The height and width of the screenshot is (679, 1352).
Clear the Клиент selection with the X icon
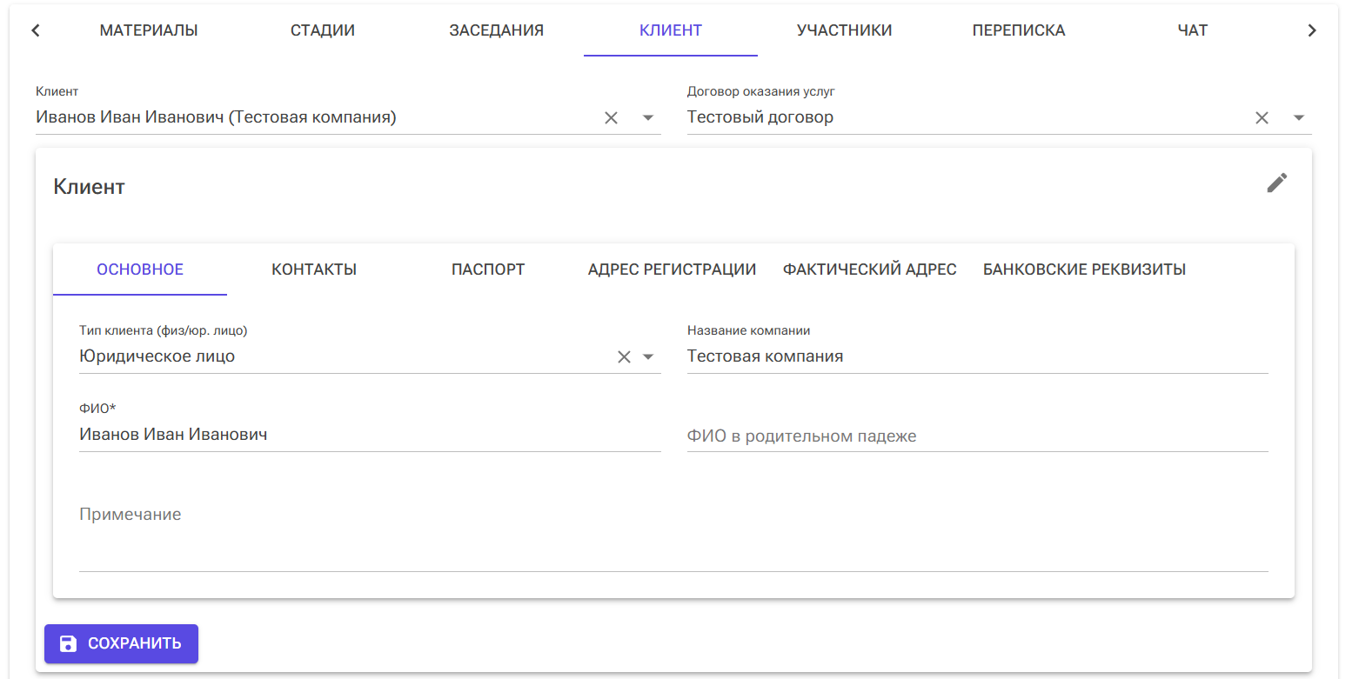pos(611,116)
